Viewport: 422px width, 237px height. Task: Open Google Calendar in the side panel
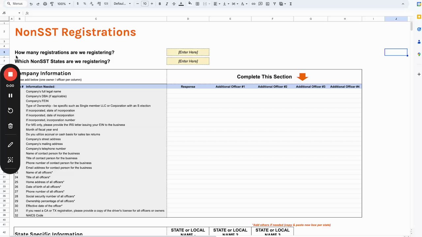419,4
